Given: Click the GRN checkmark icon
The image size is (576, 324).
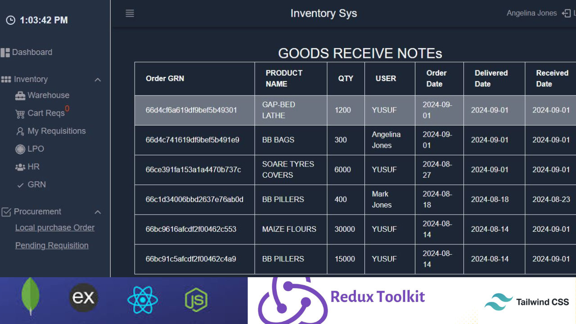Looking at the screenshot, I should pos(20,185).
